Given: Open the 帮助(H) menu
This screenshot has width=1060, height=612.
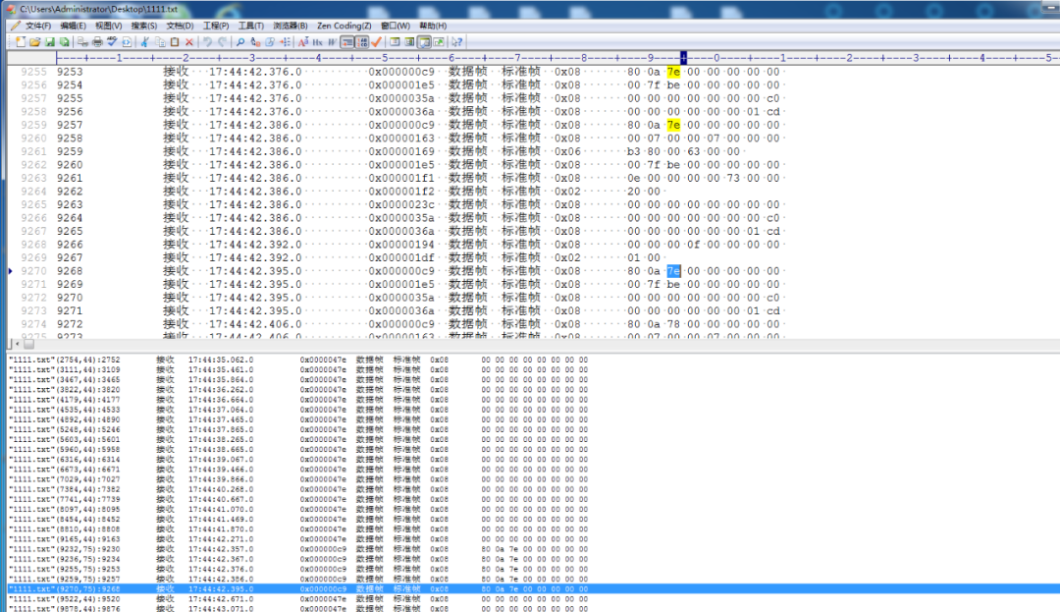Looking at the screenshot, I should (433, 26).
